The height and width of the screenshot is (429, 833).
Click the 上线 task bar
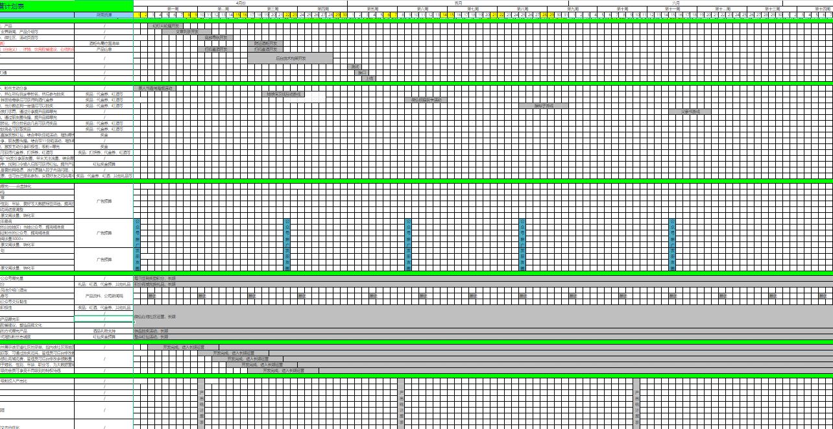(369, 78)
